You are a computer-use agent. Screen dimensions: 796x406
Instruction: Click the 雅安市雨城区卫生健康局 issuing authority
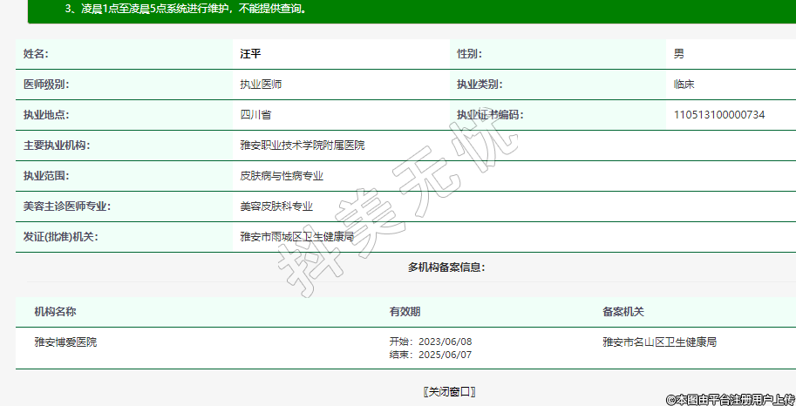[x=297, y=237]
